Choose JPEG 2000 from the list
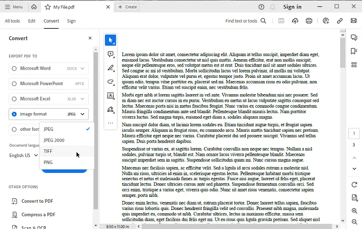 (x=67, y=140)
